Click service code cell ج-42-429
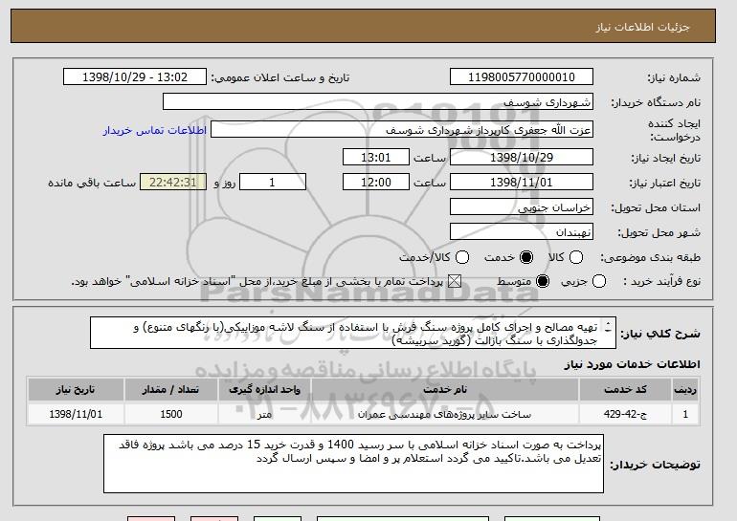This screenshot has height=521, width=737. 625,415
